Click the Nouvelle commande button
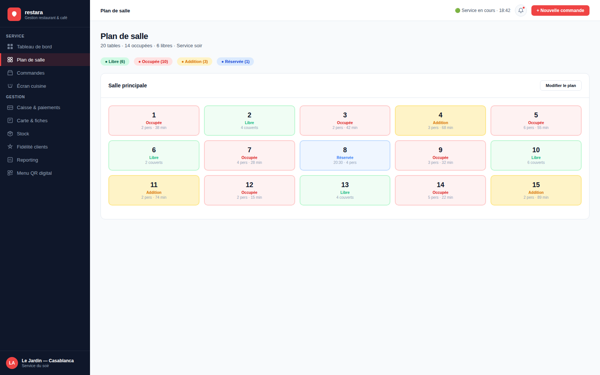Screen dimensions: 600x375 [560, 10]
